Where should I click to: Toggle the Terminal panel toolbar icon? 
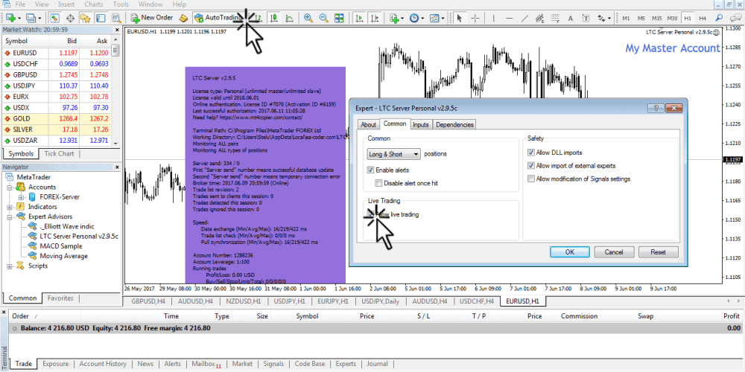[x=101, y=18]
